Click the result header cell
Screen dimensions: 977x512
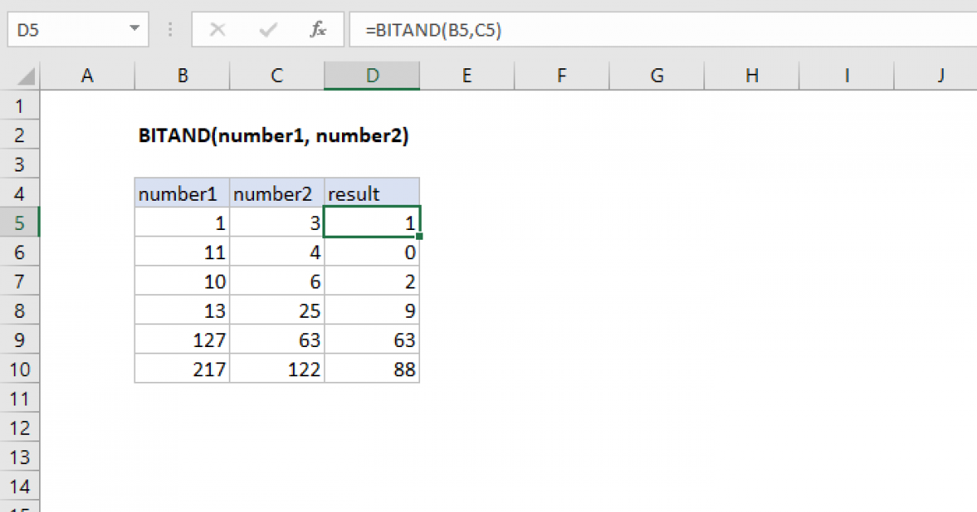click(372, 193)
